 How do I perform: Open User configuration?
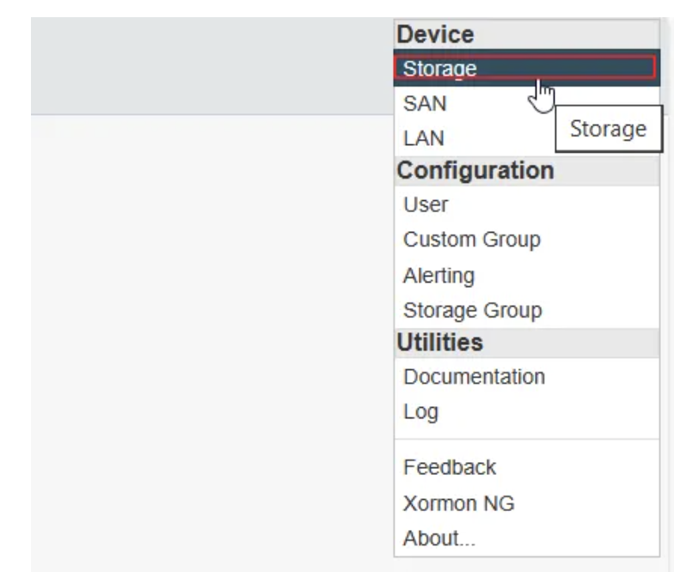coord(526,204)
